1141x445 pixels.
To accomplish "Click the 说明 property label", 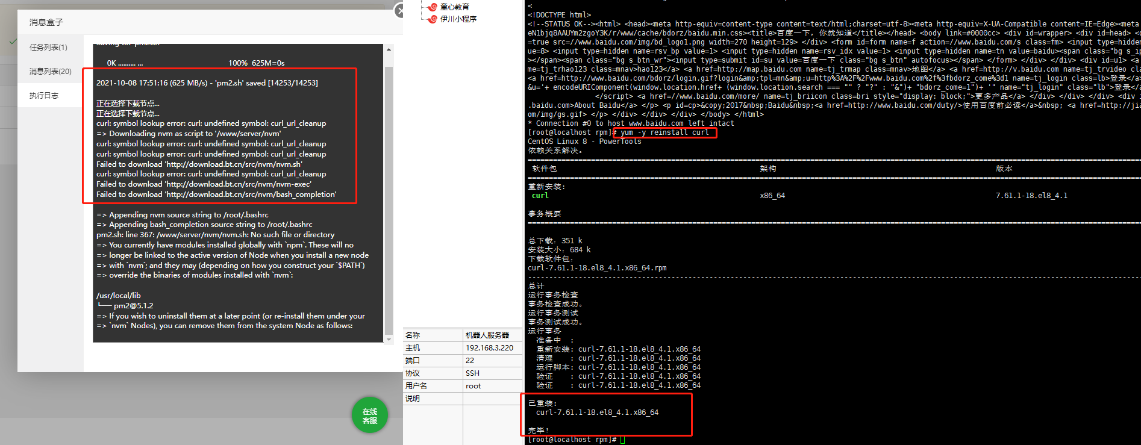I will pos(413,398).
